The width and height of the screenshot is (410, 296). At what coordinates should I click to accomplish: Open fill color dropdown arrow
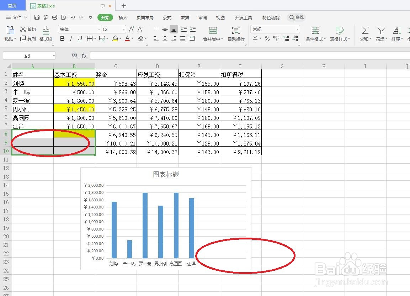120,39
